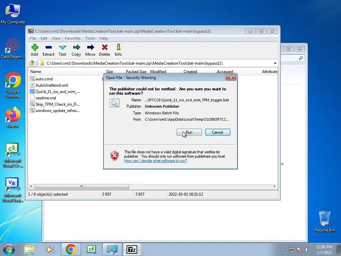The image size is (341, 256).
Task: Click the Windows Start button
Action: 9,249
